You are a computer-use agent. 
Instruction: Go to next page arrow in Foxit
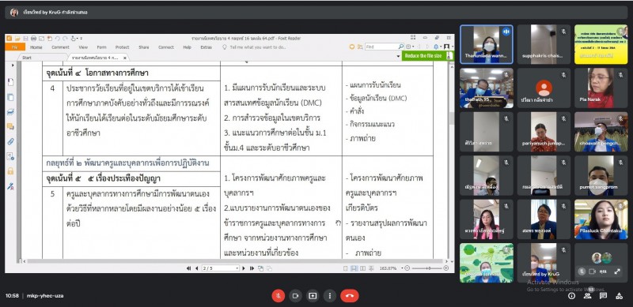(x=244, y=268)
